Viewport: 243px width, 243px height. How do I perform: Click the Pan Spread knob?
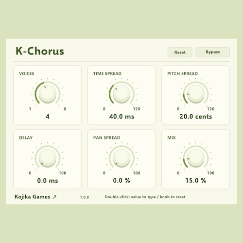click(x=121, y=158)
